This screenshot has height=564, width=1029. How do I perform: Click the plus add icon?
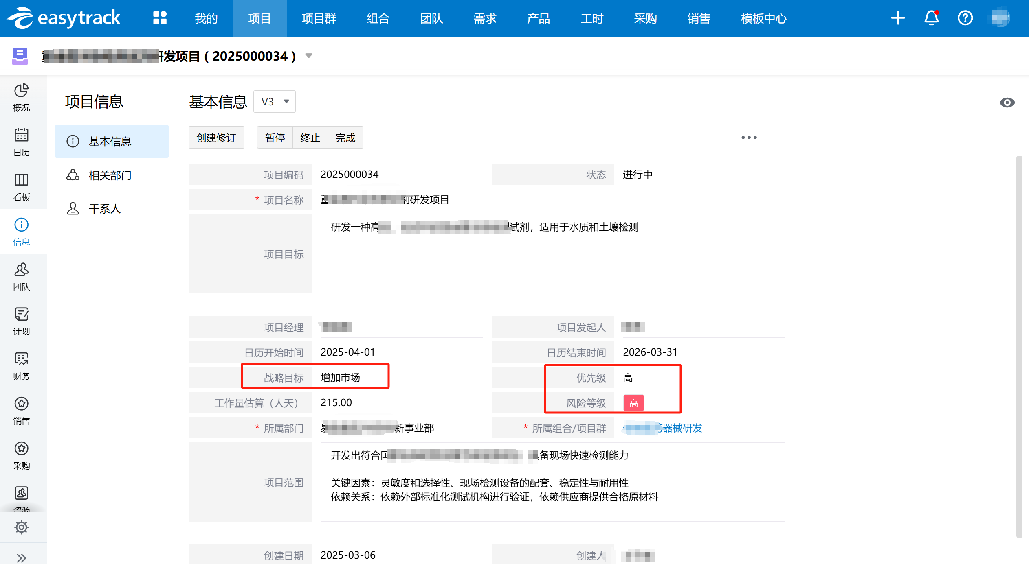(x=897, y=18)
